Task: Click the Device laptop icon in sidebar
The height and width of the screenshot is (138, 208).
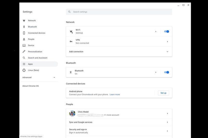Action: pos(24,46)
